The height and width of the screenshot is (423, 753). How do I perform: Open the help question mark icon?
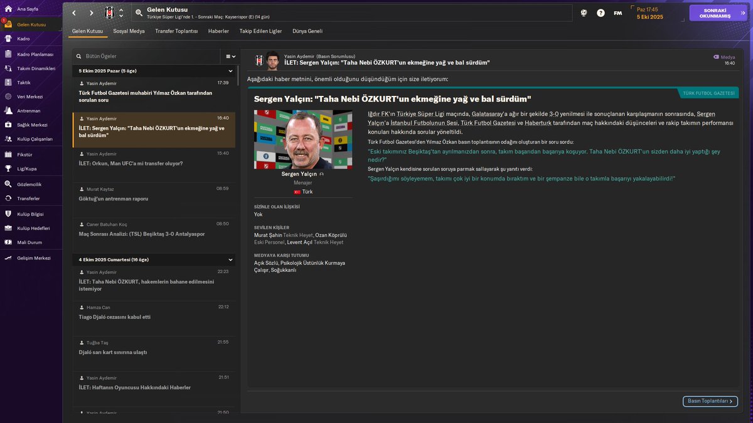[x=601, y=13]
